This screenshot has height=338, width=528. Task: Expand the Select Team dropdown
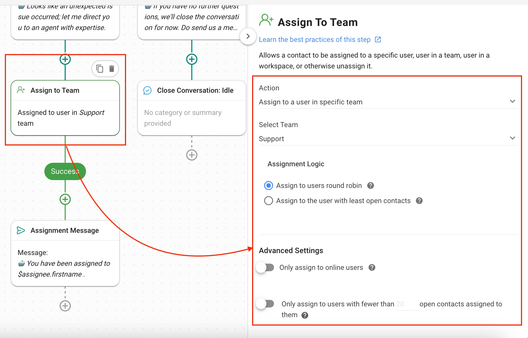pyautogui.click(x=388, y=139)
